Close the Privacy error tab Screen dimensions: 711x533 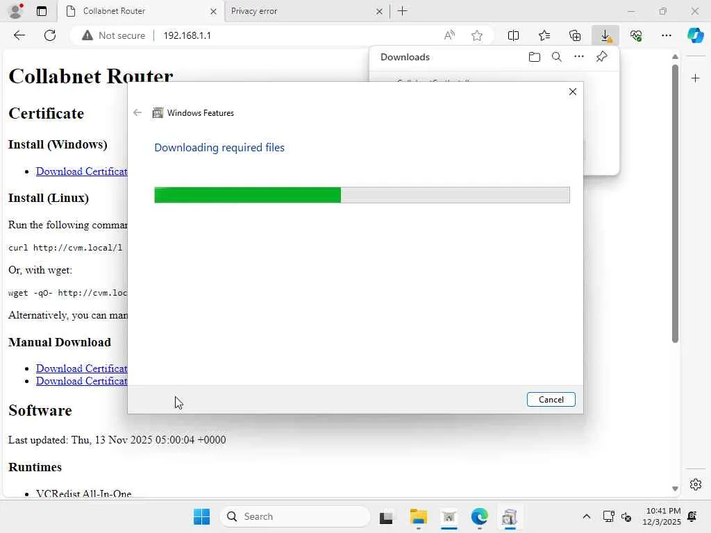(x=380, y=11)
